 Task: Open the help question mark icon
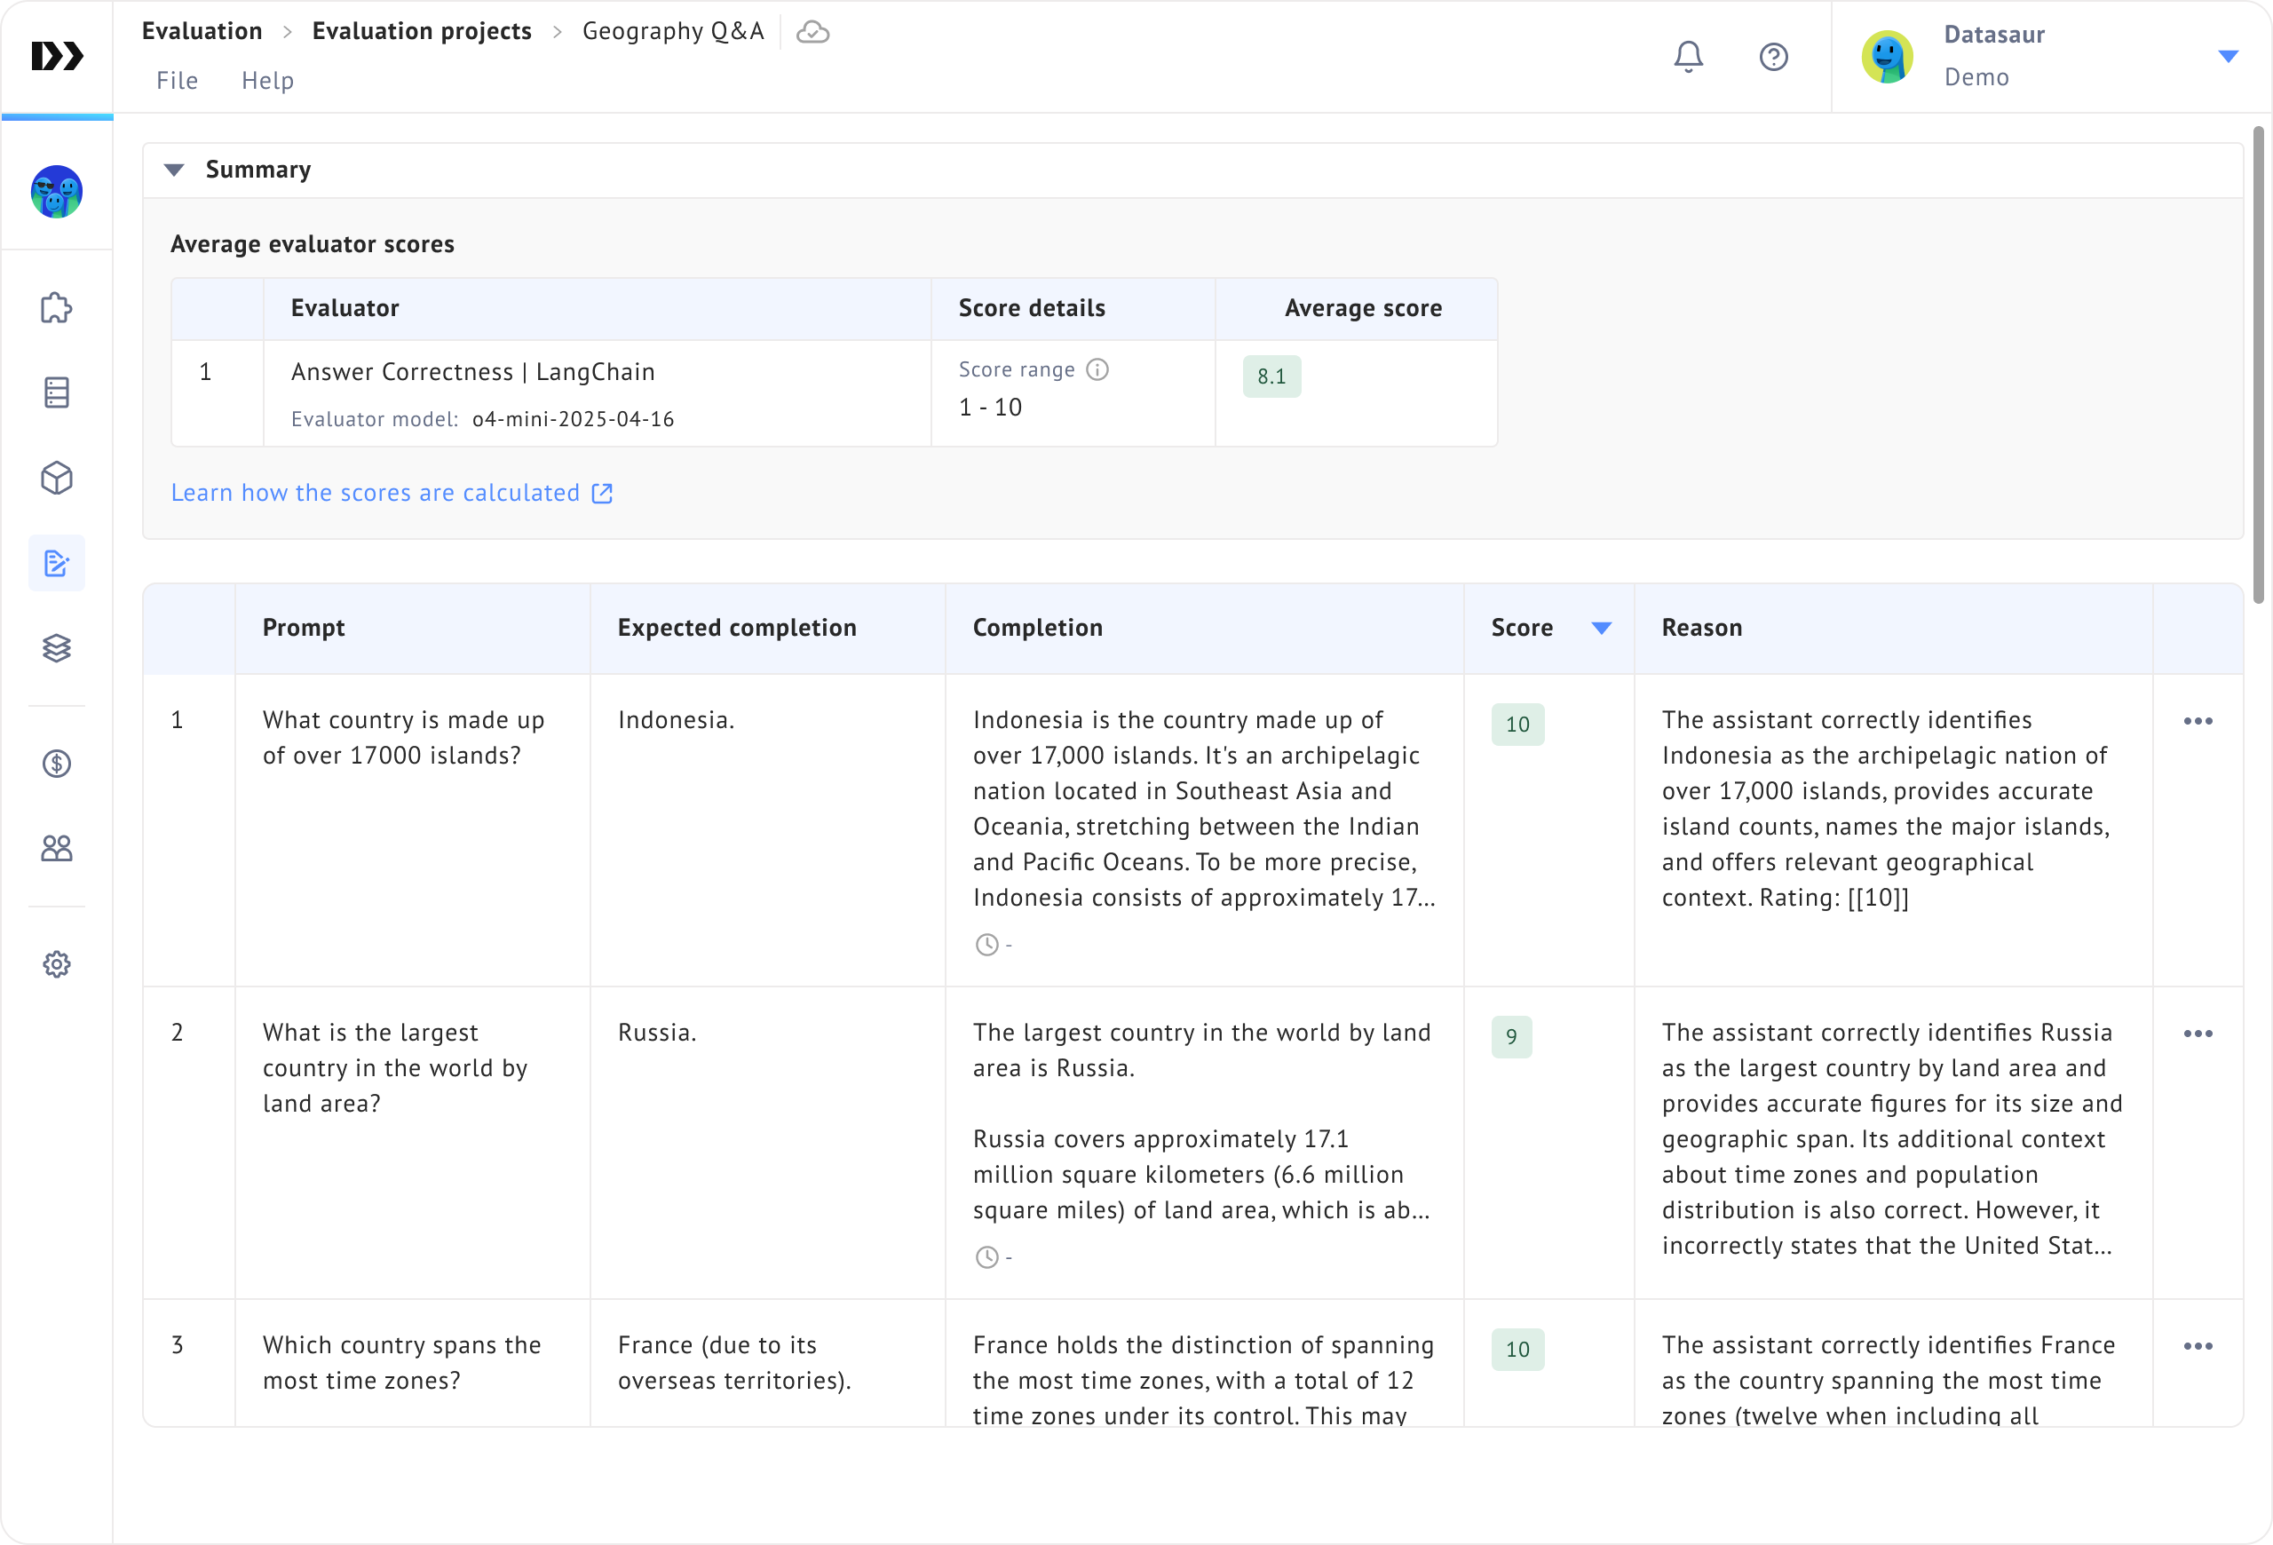[x=1773, y=57]
